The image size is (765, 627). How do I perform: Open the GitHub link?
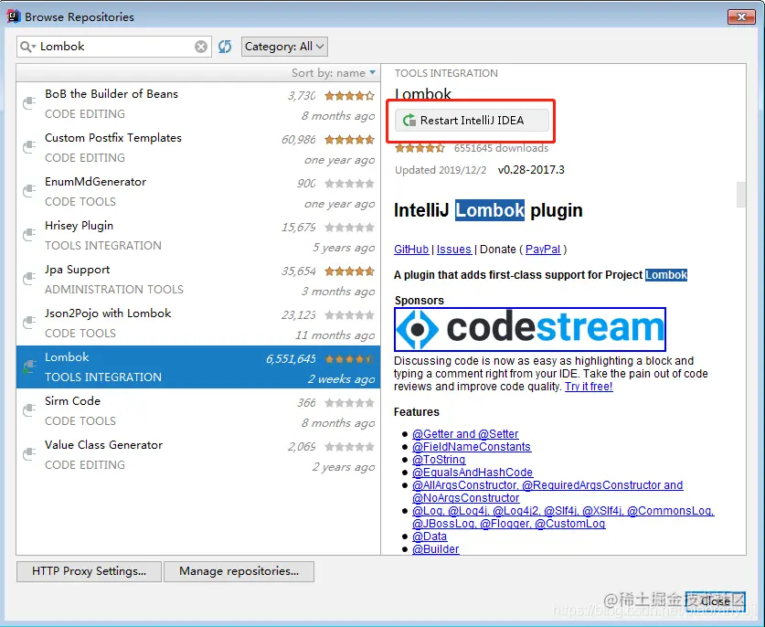coord(411,250)
